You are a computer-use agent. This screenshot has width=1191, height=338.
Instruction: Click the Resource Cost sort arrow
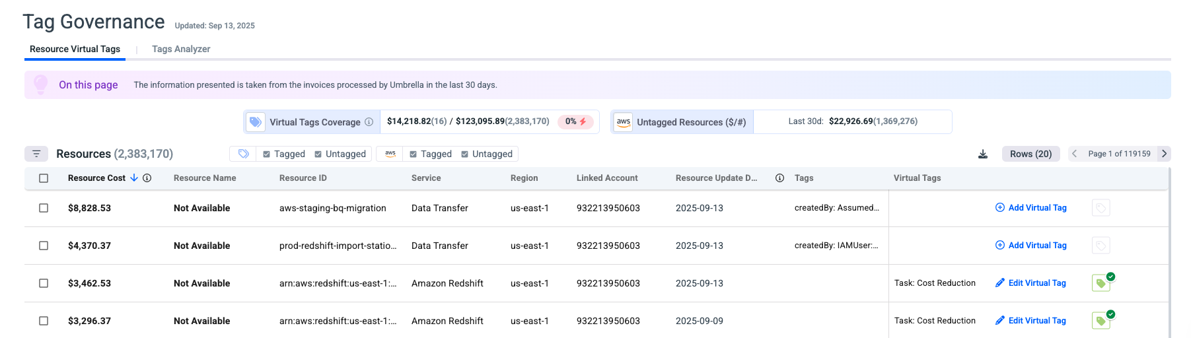click(x=134, y=178)
